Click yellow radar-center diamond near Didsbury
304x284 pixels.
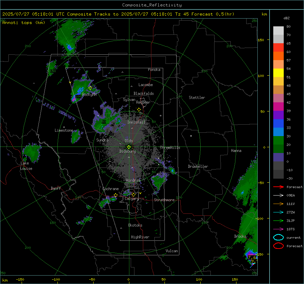pyautogui.click(x=129, y=147)
